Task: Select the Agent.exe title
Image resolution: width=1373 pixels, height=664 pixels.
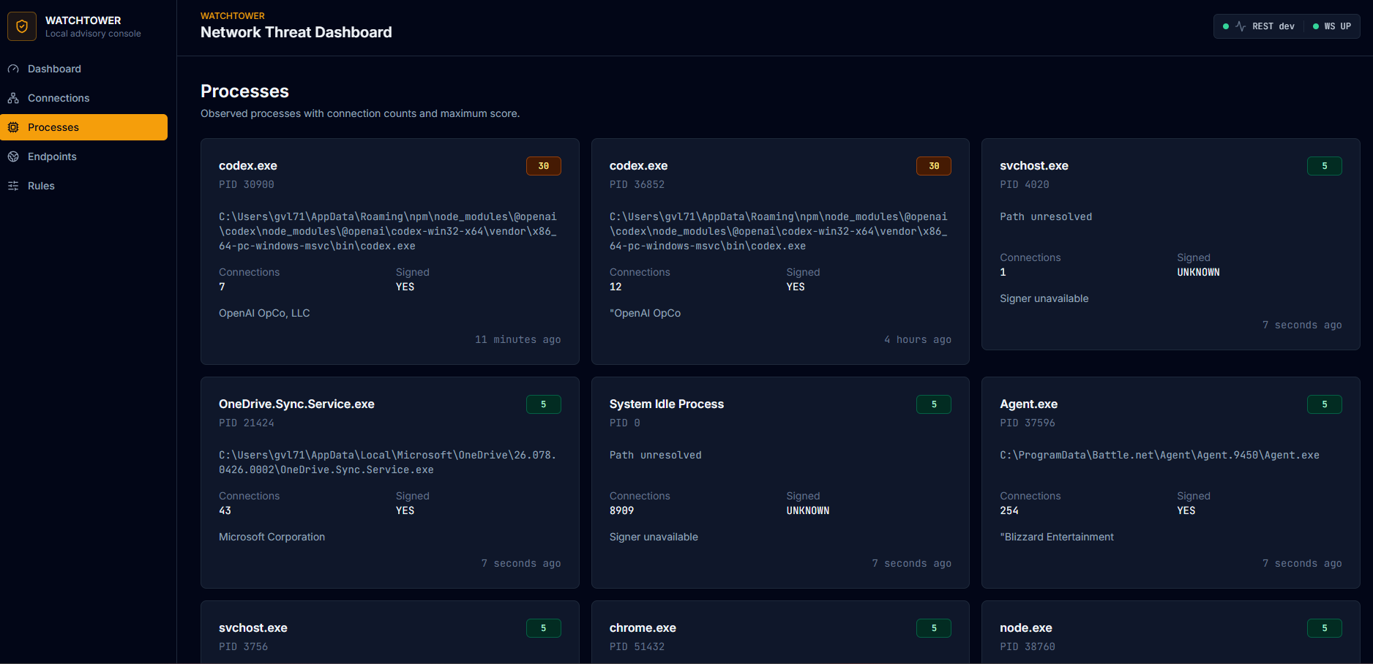Action: coord(1029,404)
